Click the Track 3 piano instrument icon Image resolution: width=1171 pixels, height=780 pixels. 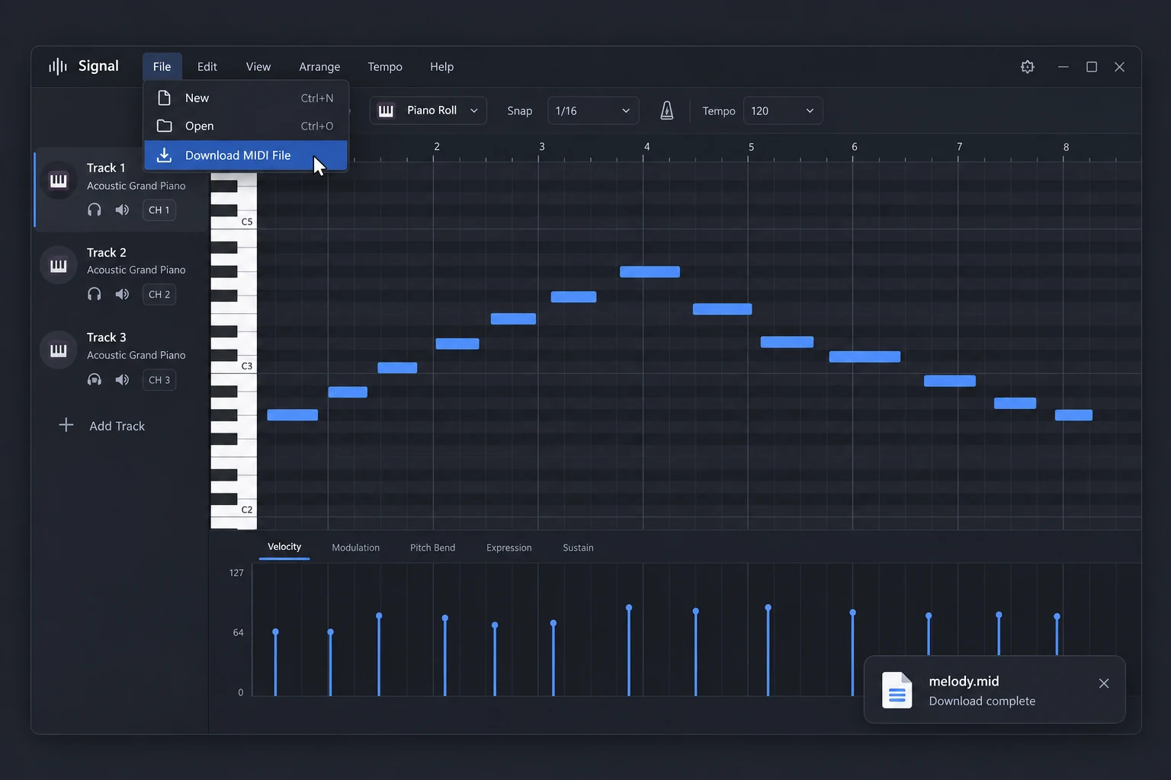[x=59, y=350]
